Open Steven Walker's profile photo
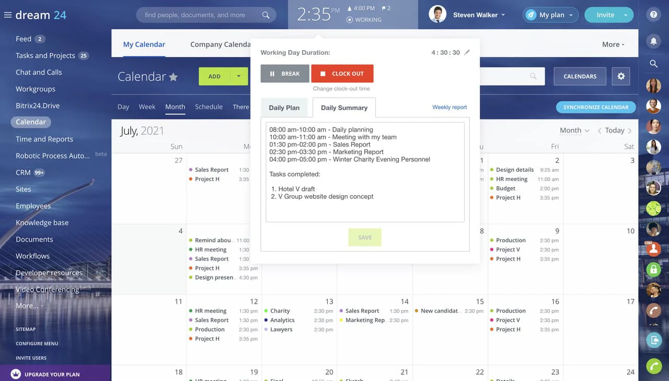 click(x=437, y=15)
